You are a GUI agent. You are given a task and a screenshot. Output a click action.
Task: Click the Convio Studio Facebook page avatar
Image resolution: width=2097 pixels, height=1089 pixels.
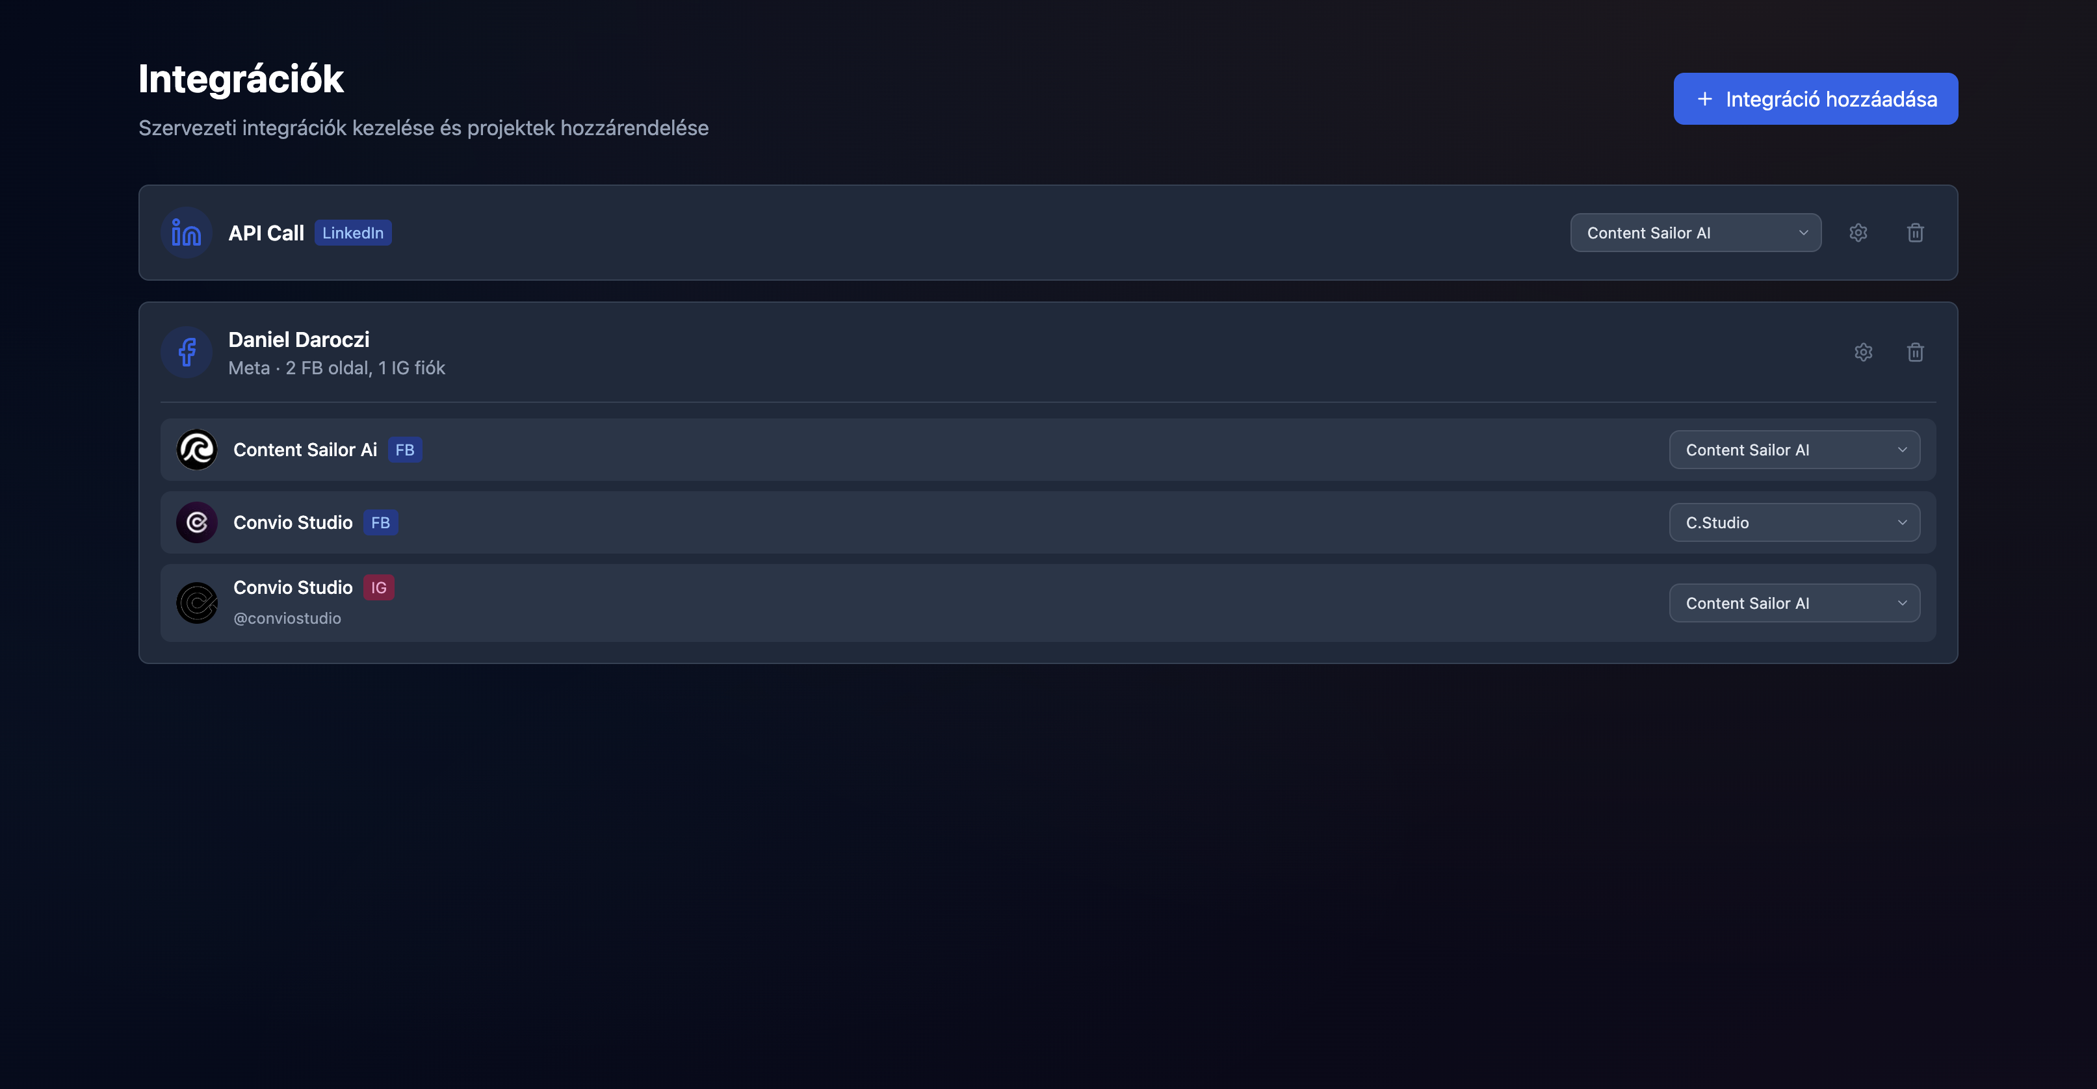197,522
